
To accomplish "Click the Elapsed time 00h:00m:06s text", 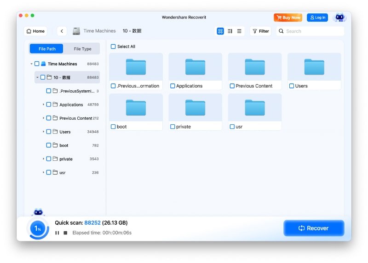I will pyautogui.click(x=102, y=233).
